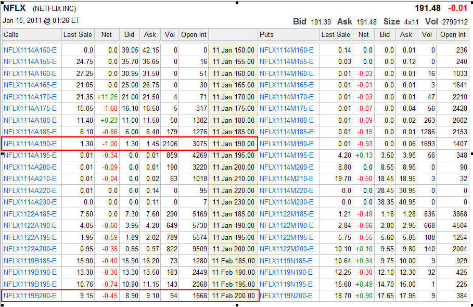Open the NFLX1119N200-E put option link
The height and width of the screenshot is (307, 473).
[x=286, y=296]
